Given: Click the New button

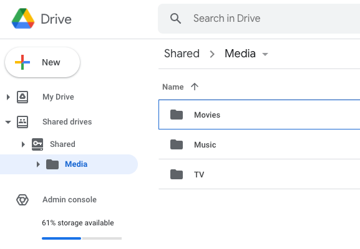Looking at the screenshot, I should point(42,62).
